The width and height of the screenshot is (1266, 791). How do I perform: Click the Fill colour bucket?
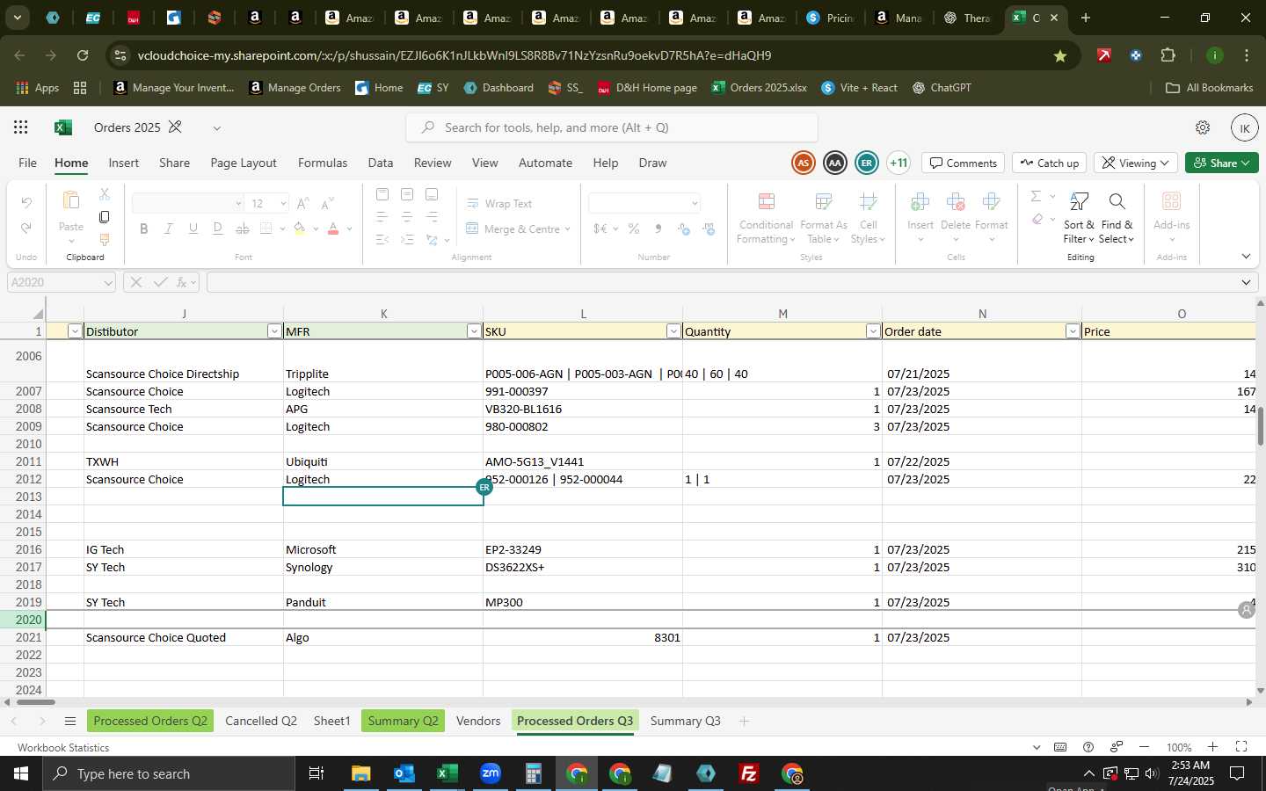(300, 229)
